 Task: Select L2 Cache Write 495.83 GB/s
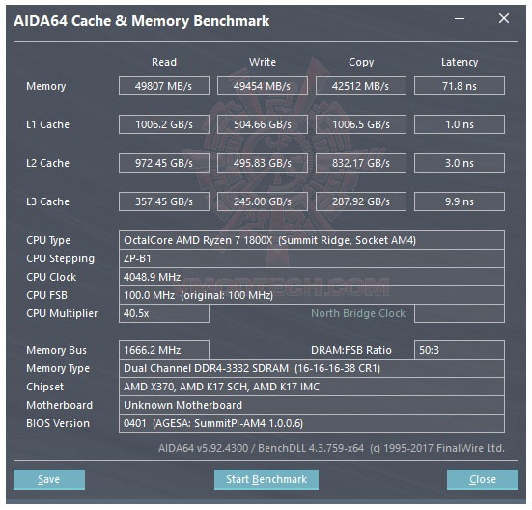pos(263,163)
